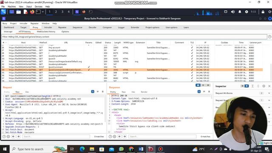Open the Intruder menu in the menu bar
Image resolution: width=272 pixels, height=153 pixels.
(x=23, y=23)
